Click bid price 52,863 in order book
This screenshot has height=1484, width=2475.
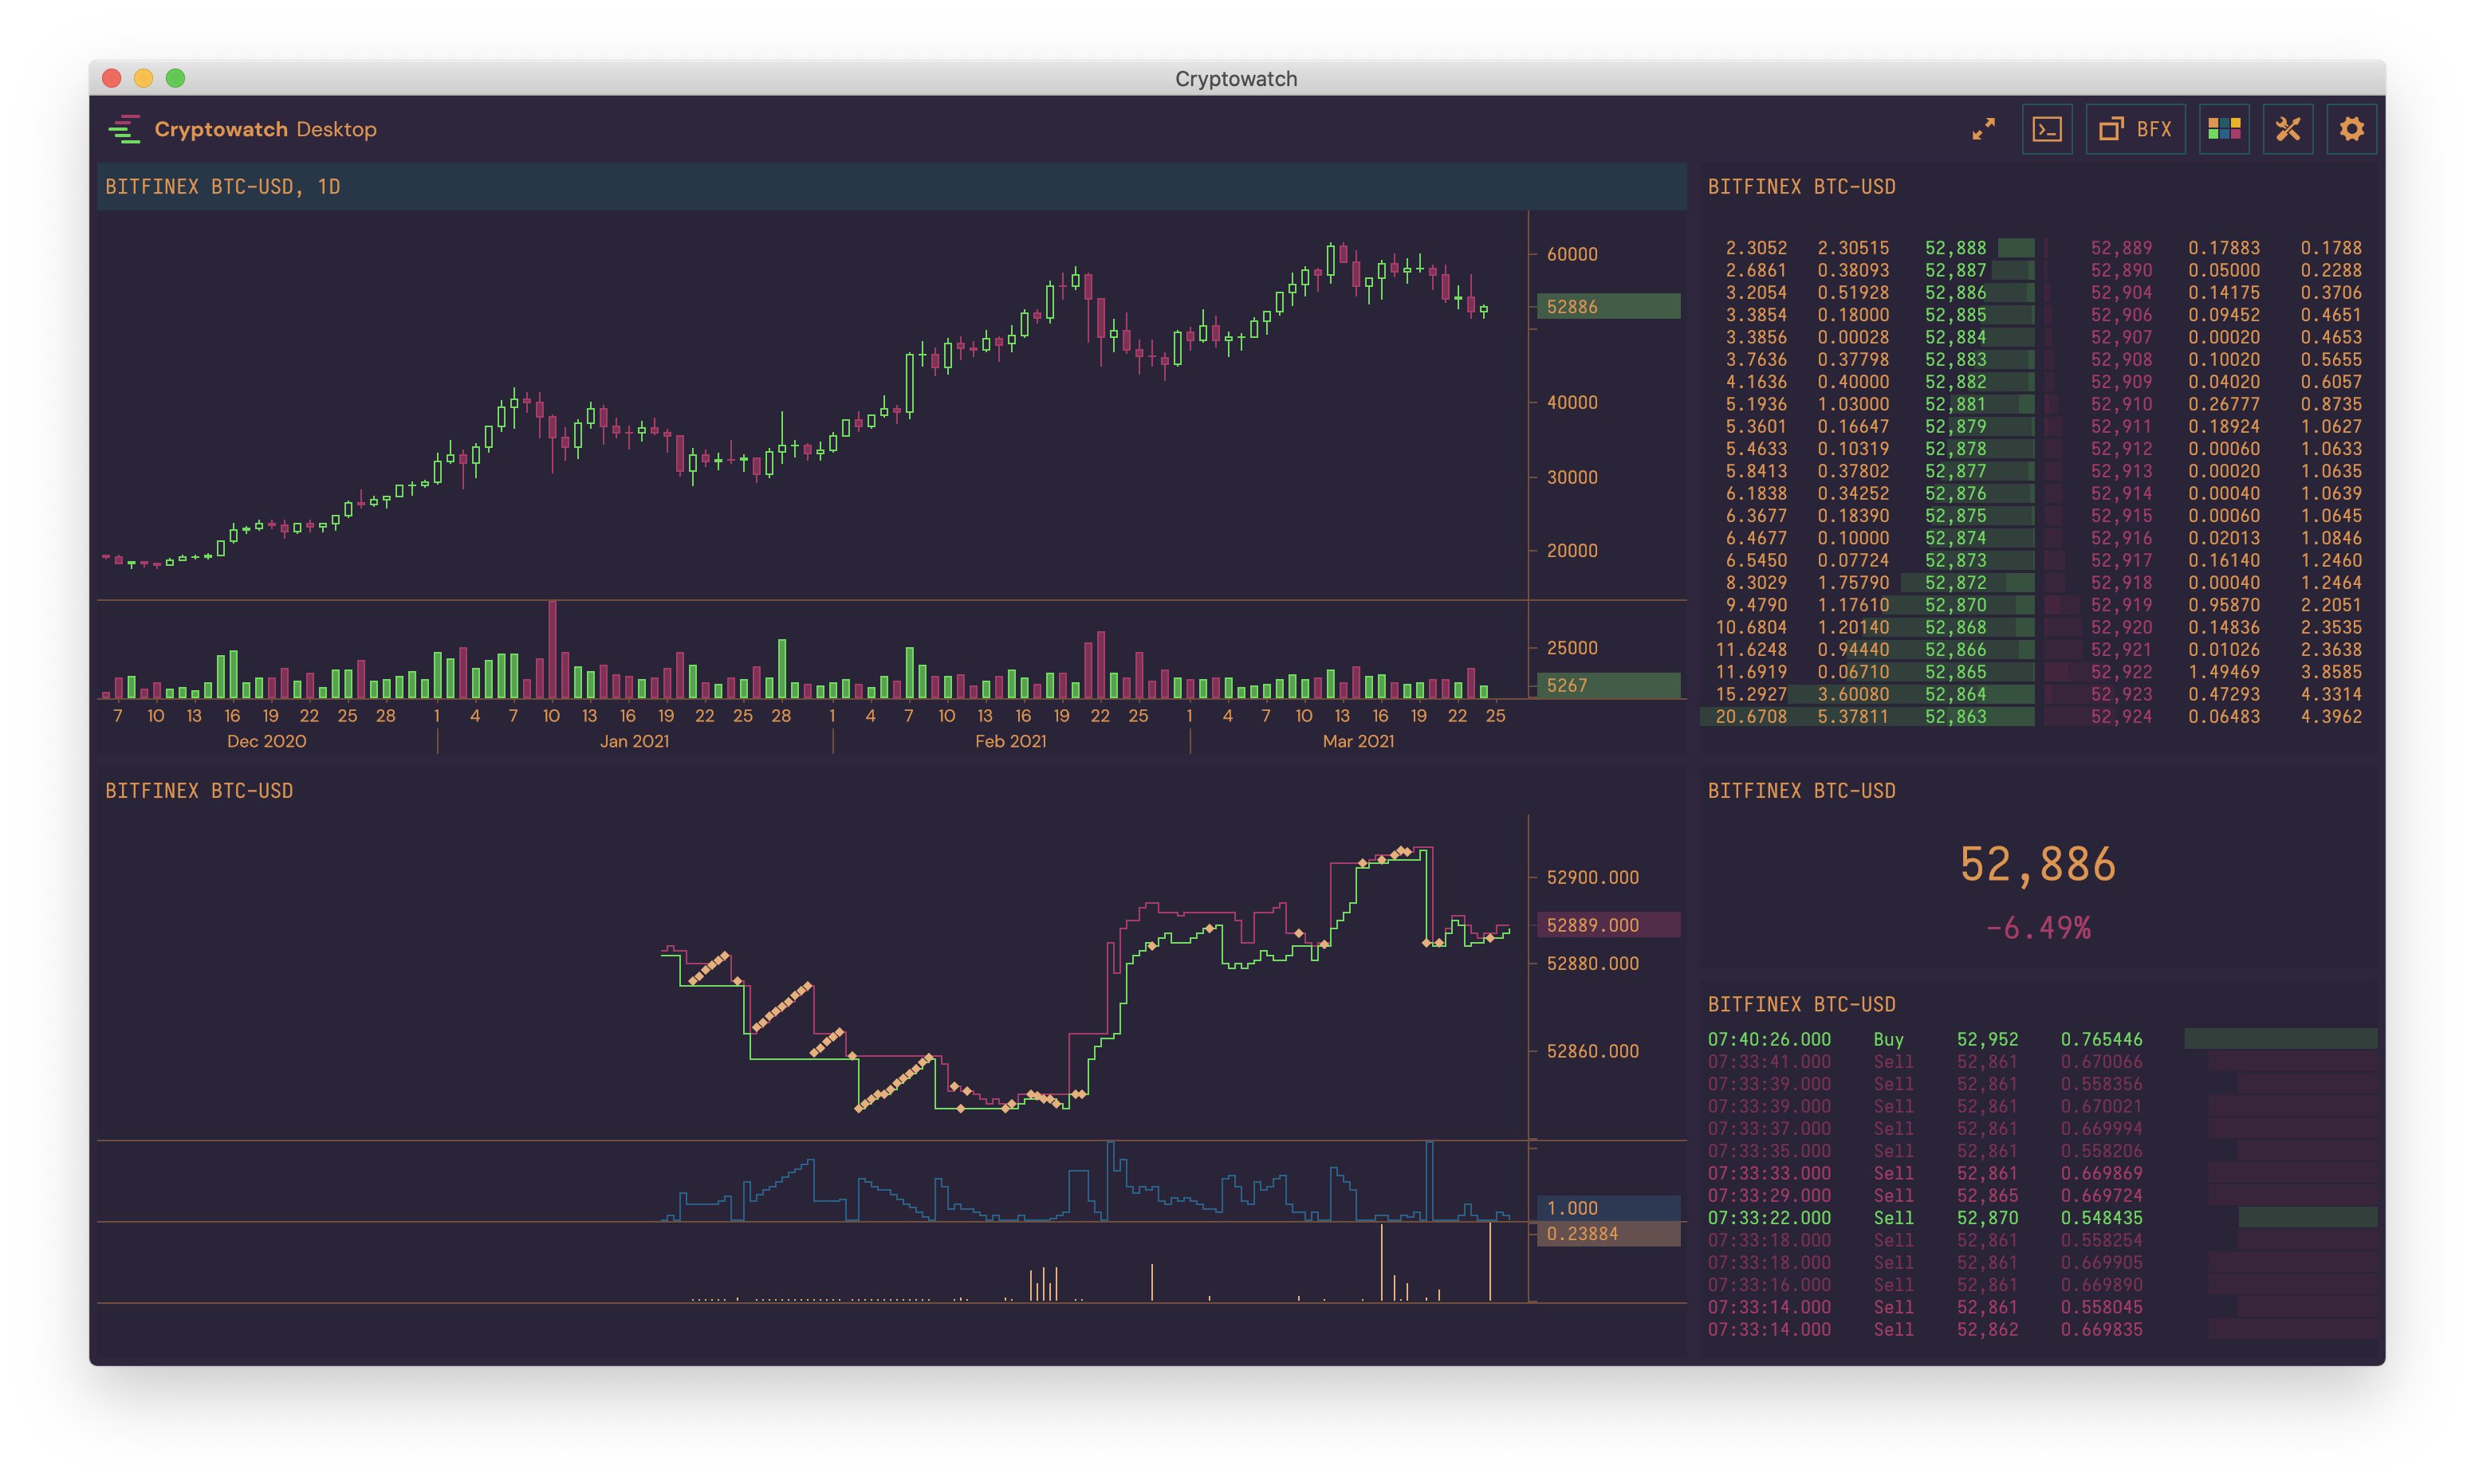click(1955, 716)
